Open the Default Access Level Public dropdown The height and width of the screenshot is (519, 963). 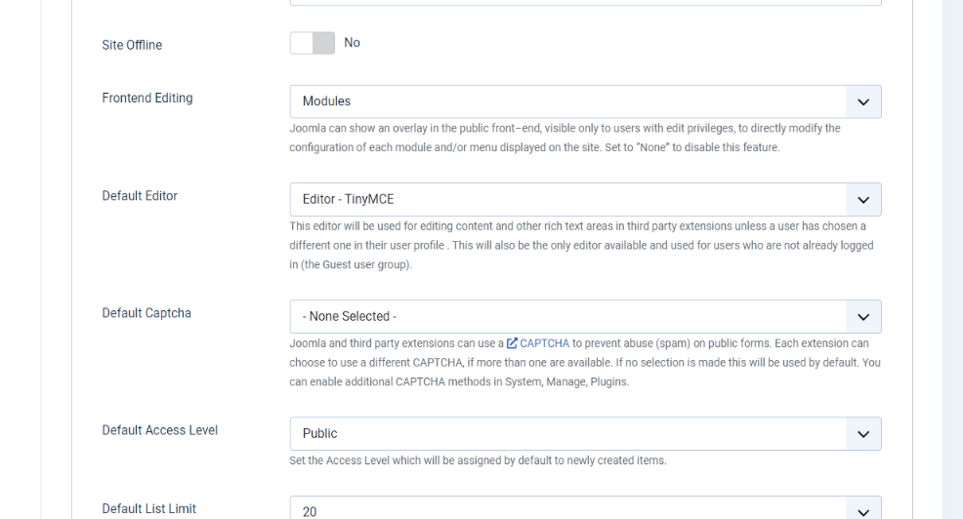(x=585, y=434)
